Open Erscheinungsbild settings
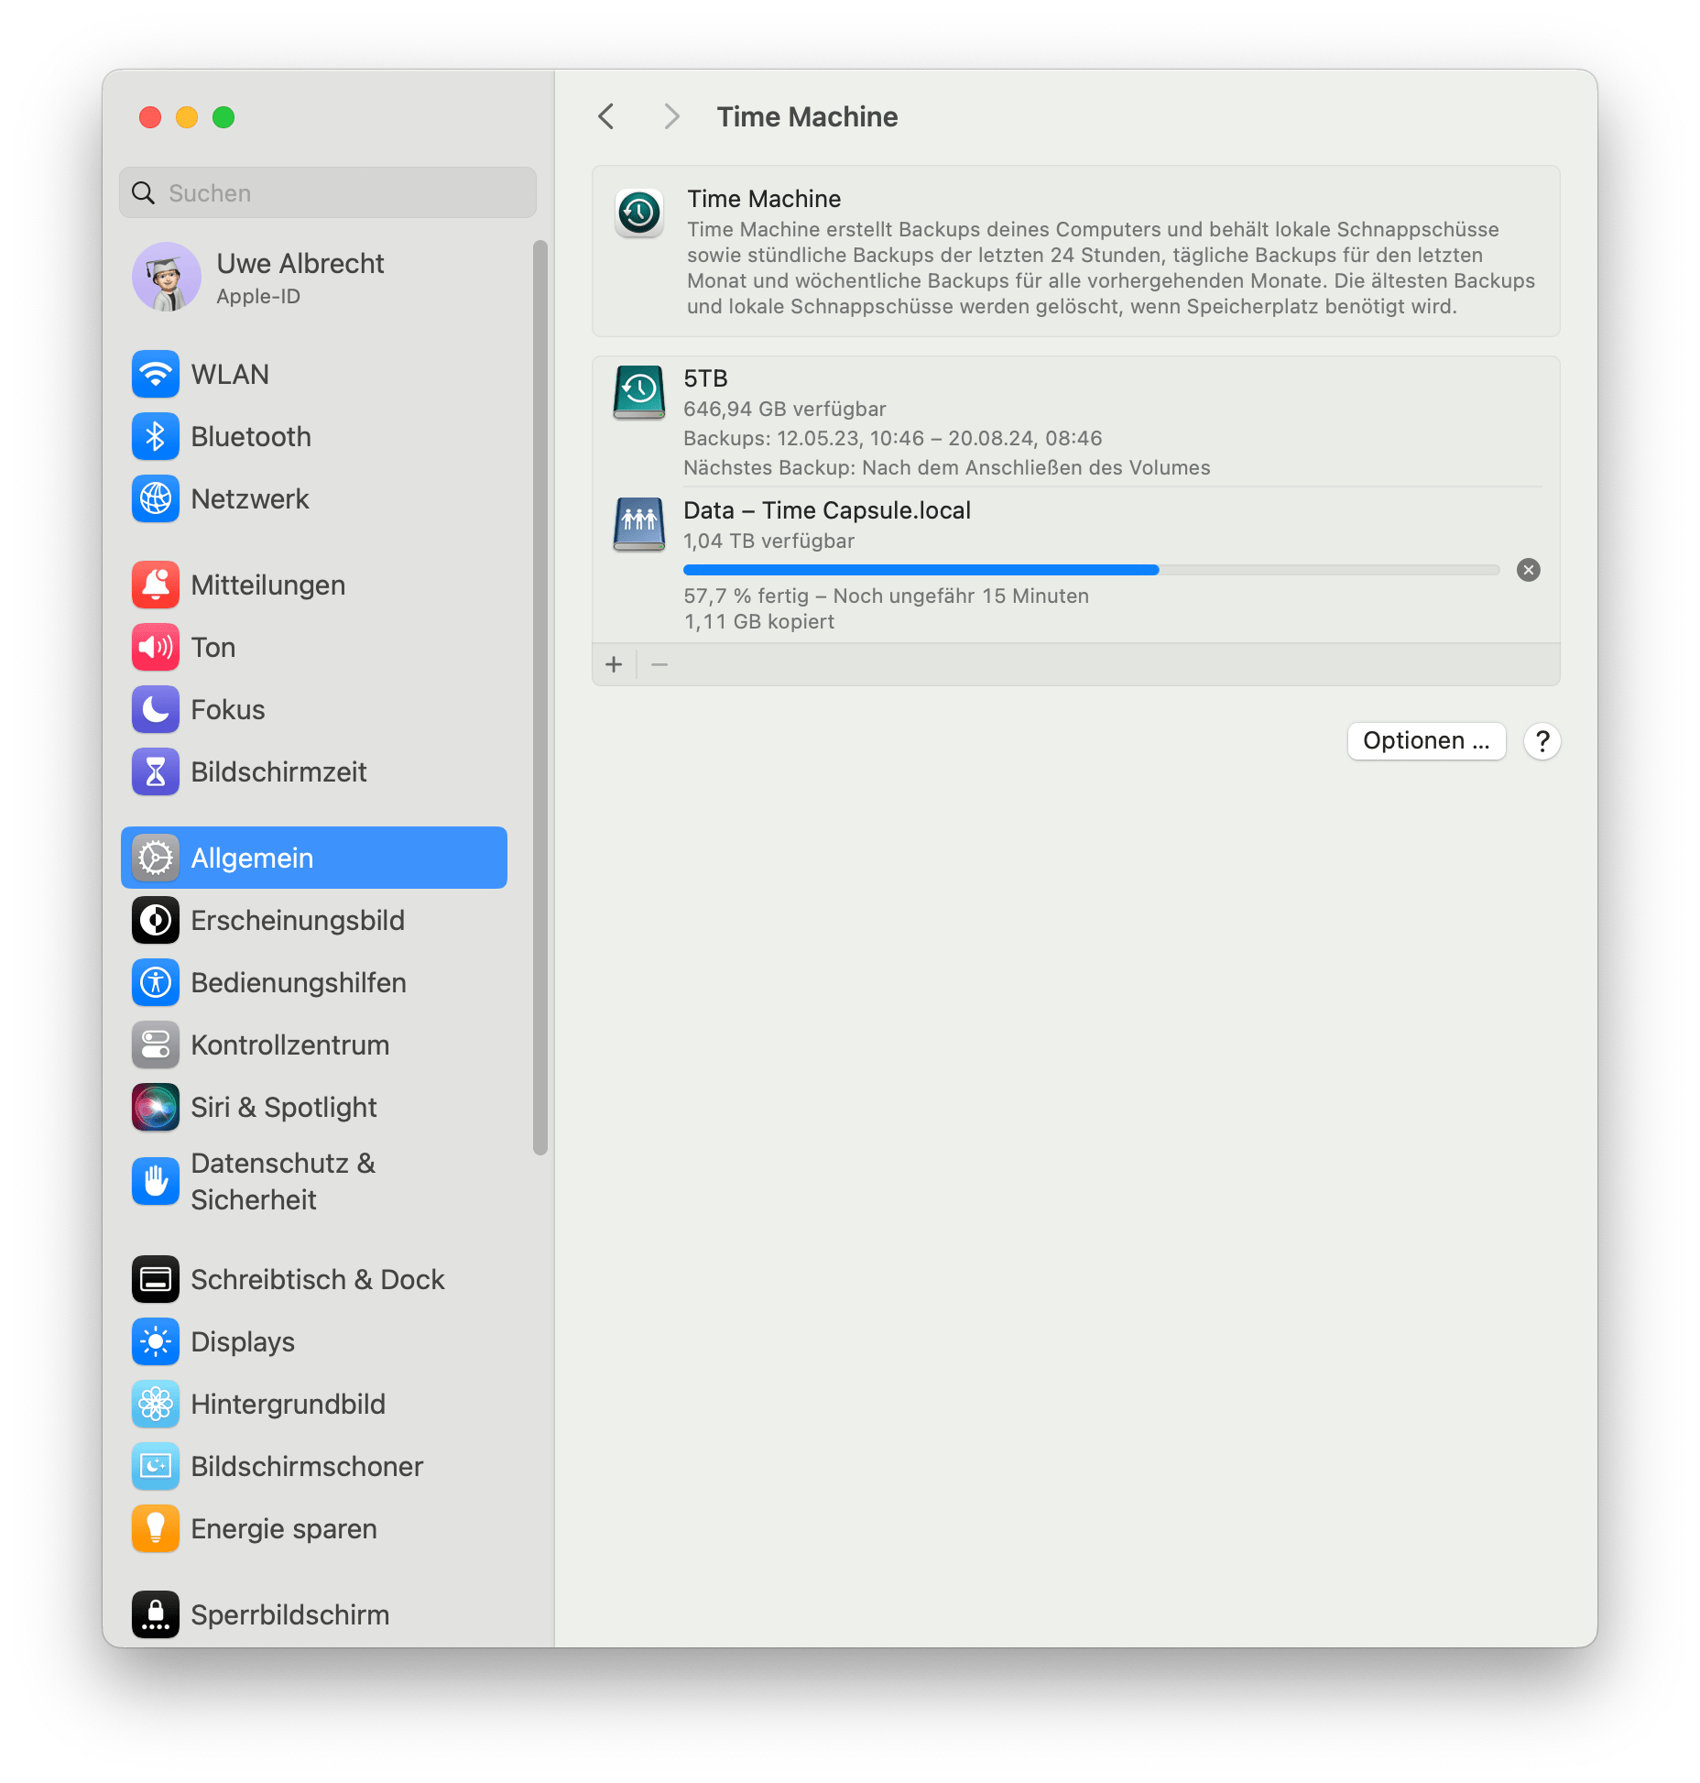The image size is (1700, 1783). point(297,920)
